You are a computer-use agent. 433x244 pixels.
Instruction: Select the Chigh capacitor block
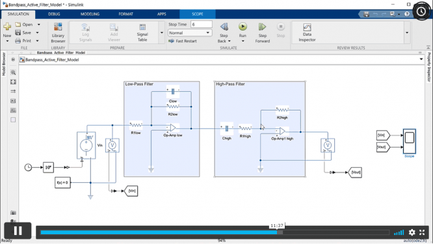[x=227, y=128]
